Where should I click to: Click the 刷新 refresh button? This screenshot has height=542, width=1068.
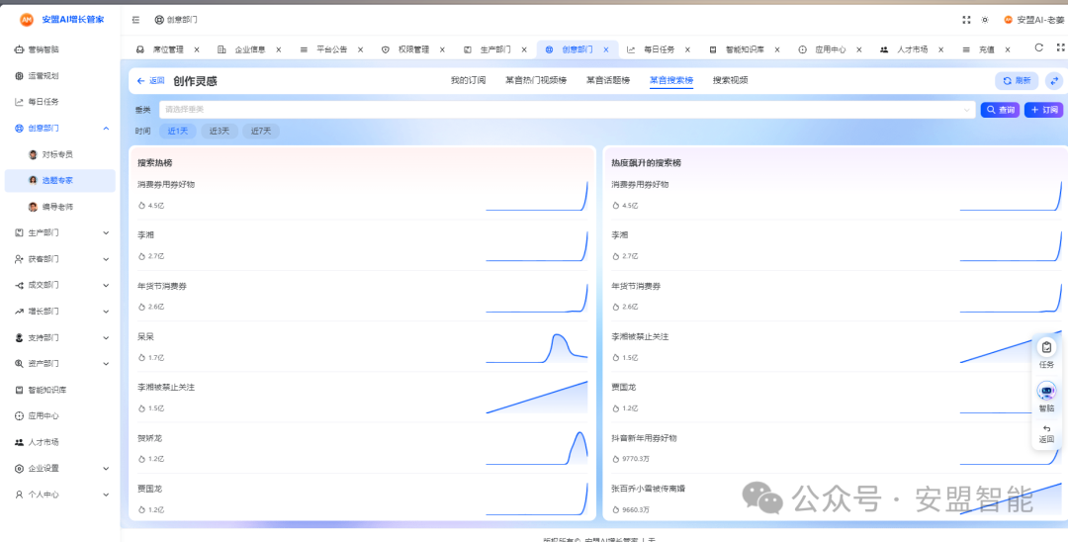click(x=1017, y=80)
